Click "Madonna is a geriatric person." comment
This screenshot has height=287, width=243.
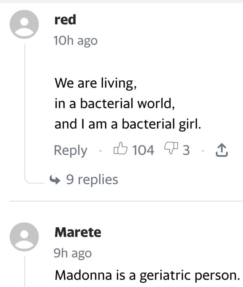(147, 275)
